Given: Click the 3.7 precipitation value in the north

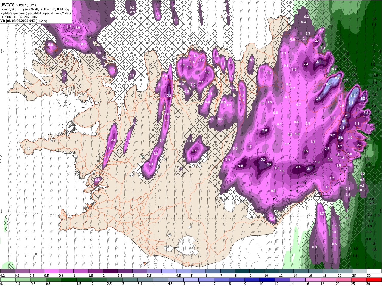Looking at the screenshot, I should tap(169, 95).
